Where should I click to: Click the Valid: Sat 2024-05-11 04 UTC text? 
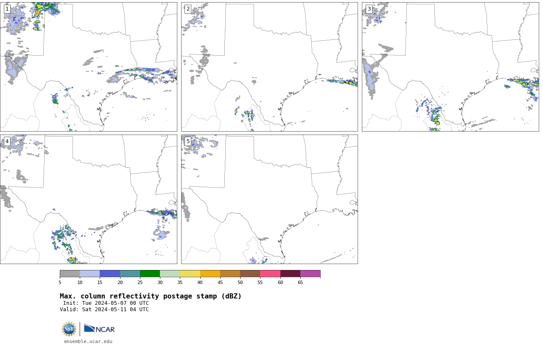click(x=104, y=309)
